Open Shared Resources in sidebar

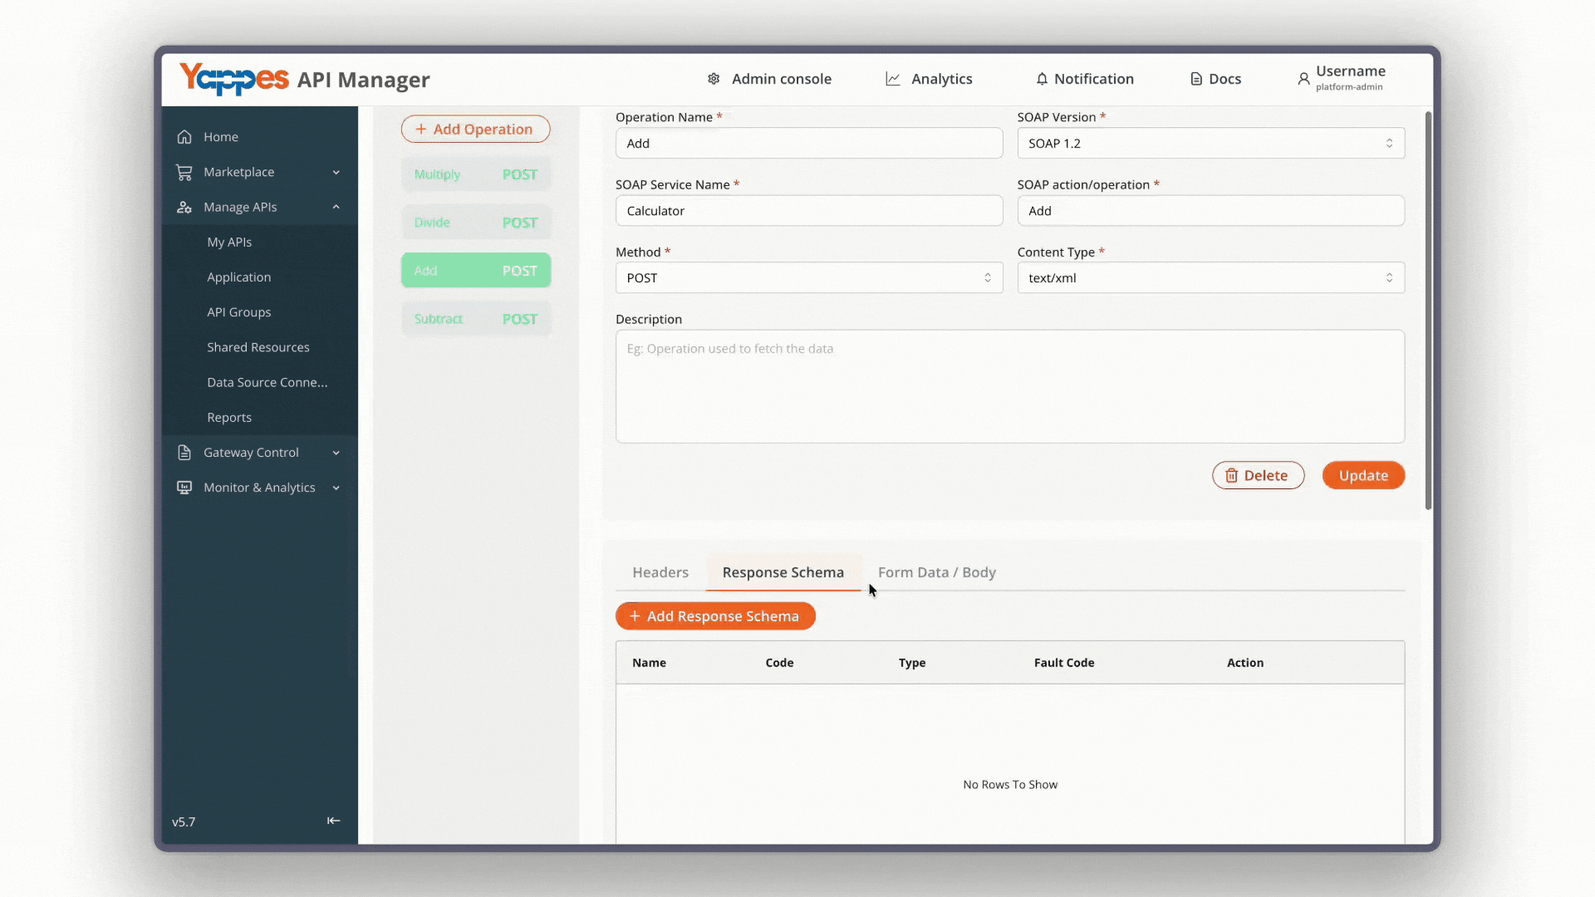(260, 347)
